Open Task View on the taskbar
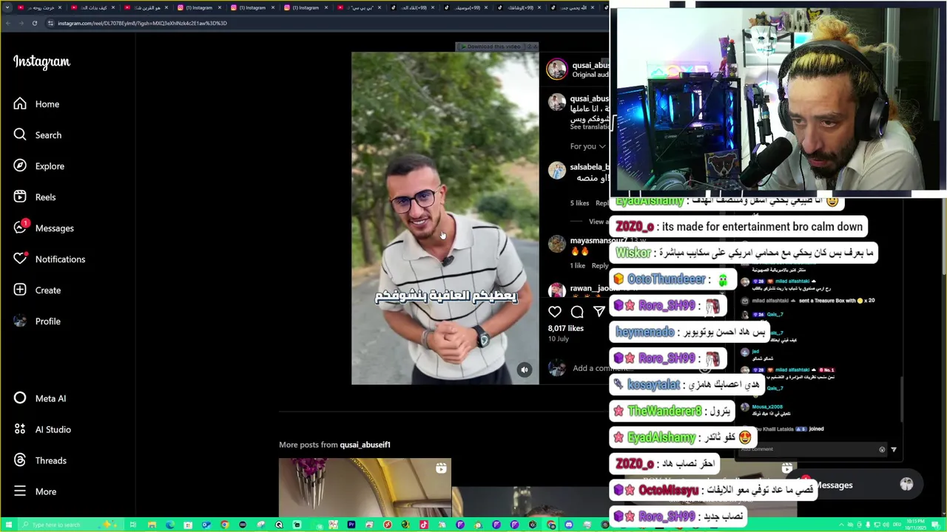 tap(133, 525)
